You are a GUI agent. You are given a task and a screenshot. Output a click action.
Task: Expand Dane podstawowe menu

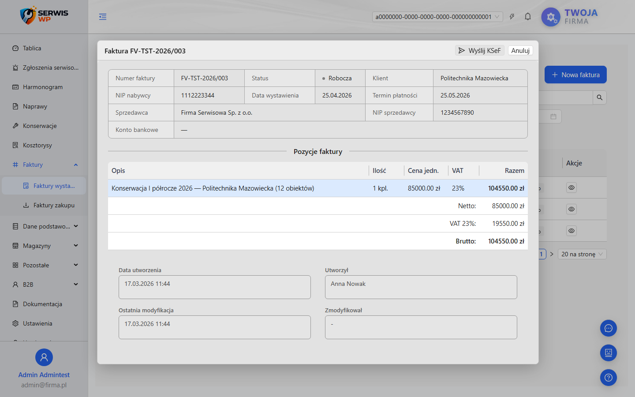44,226
